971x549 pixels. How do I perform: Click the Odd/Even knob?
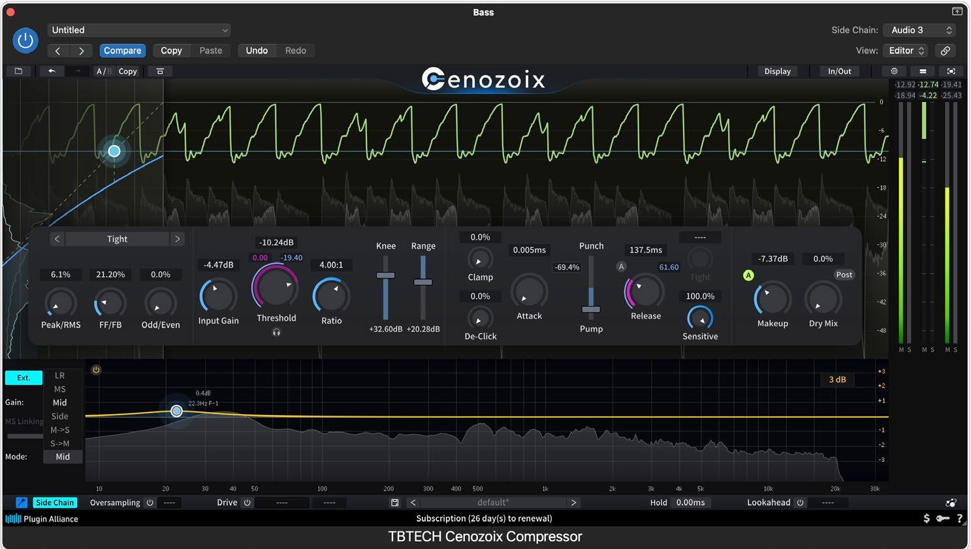[x=160, y=303]
